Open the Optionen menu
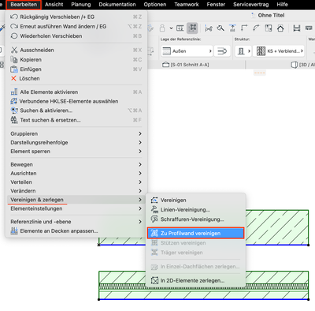 (x=155, y=5)
